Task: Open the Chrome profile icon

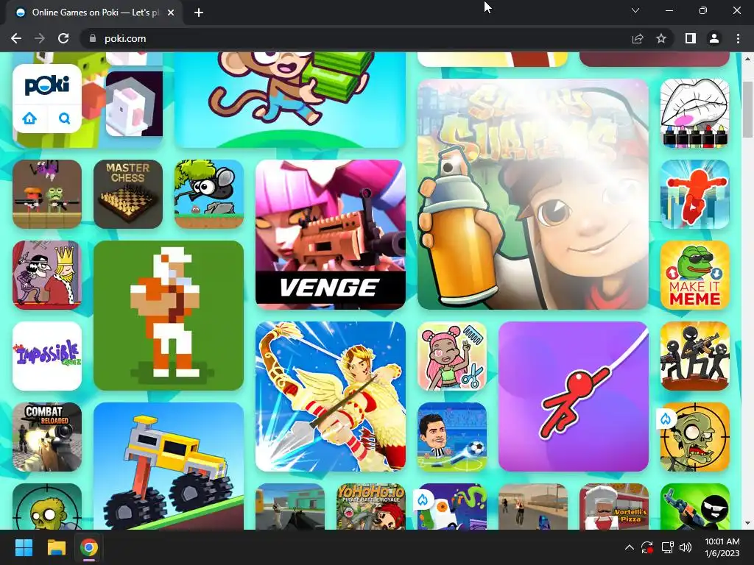Action: (x=714, y=38)
